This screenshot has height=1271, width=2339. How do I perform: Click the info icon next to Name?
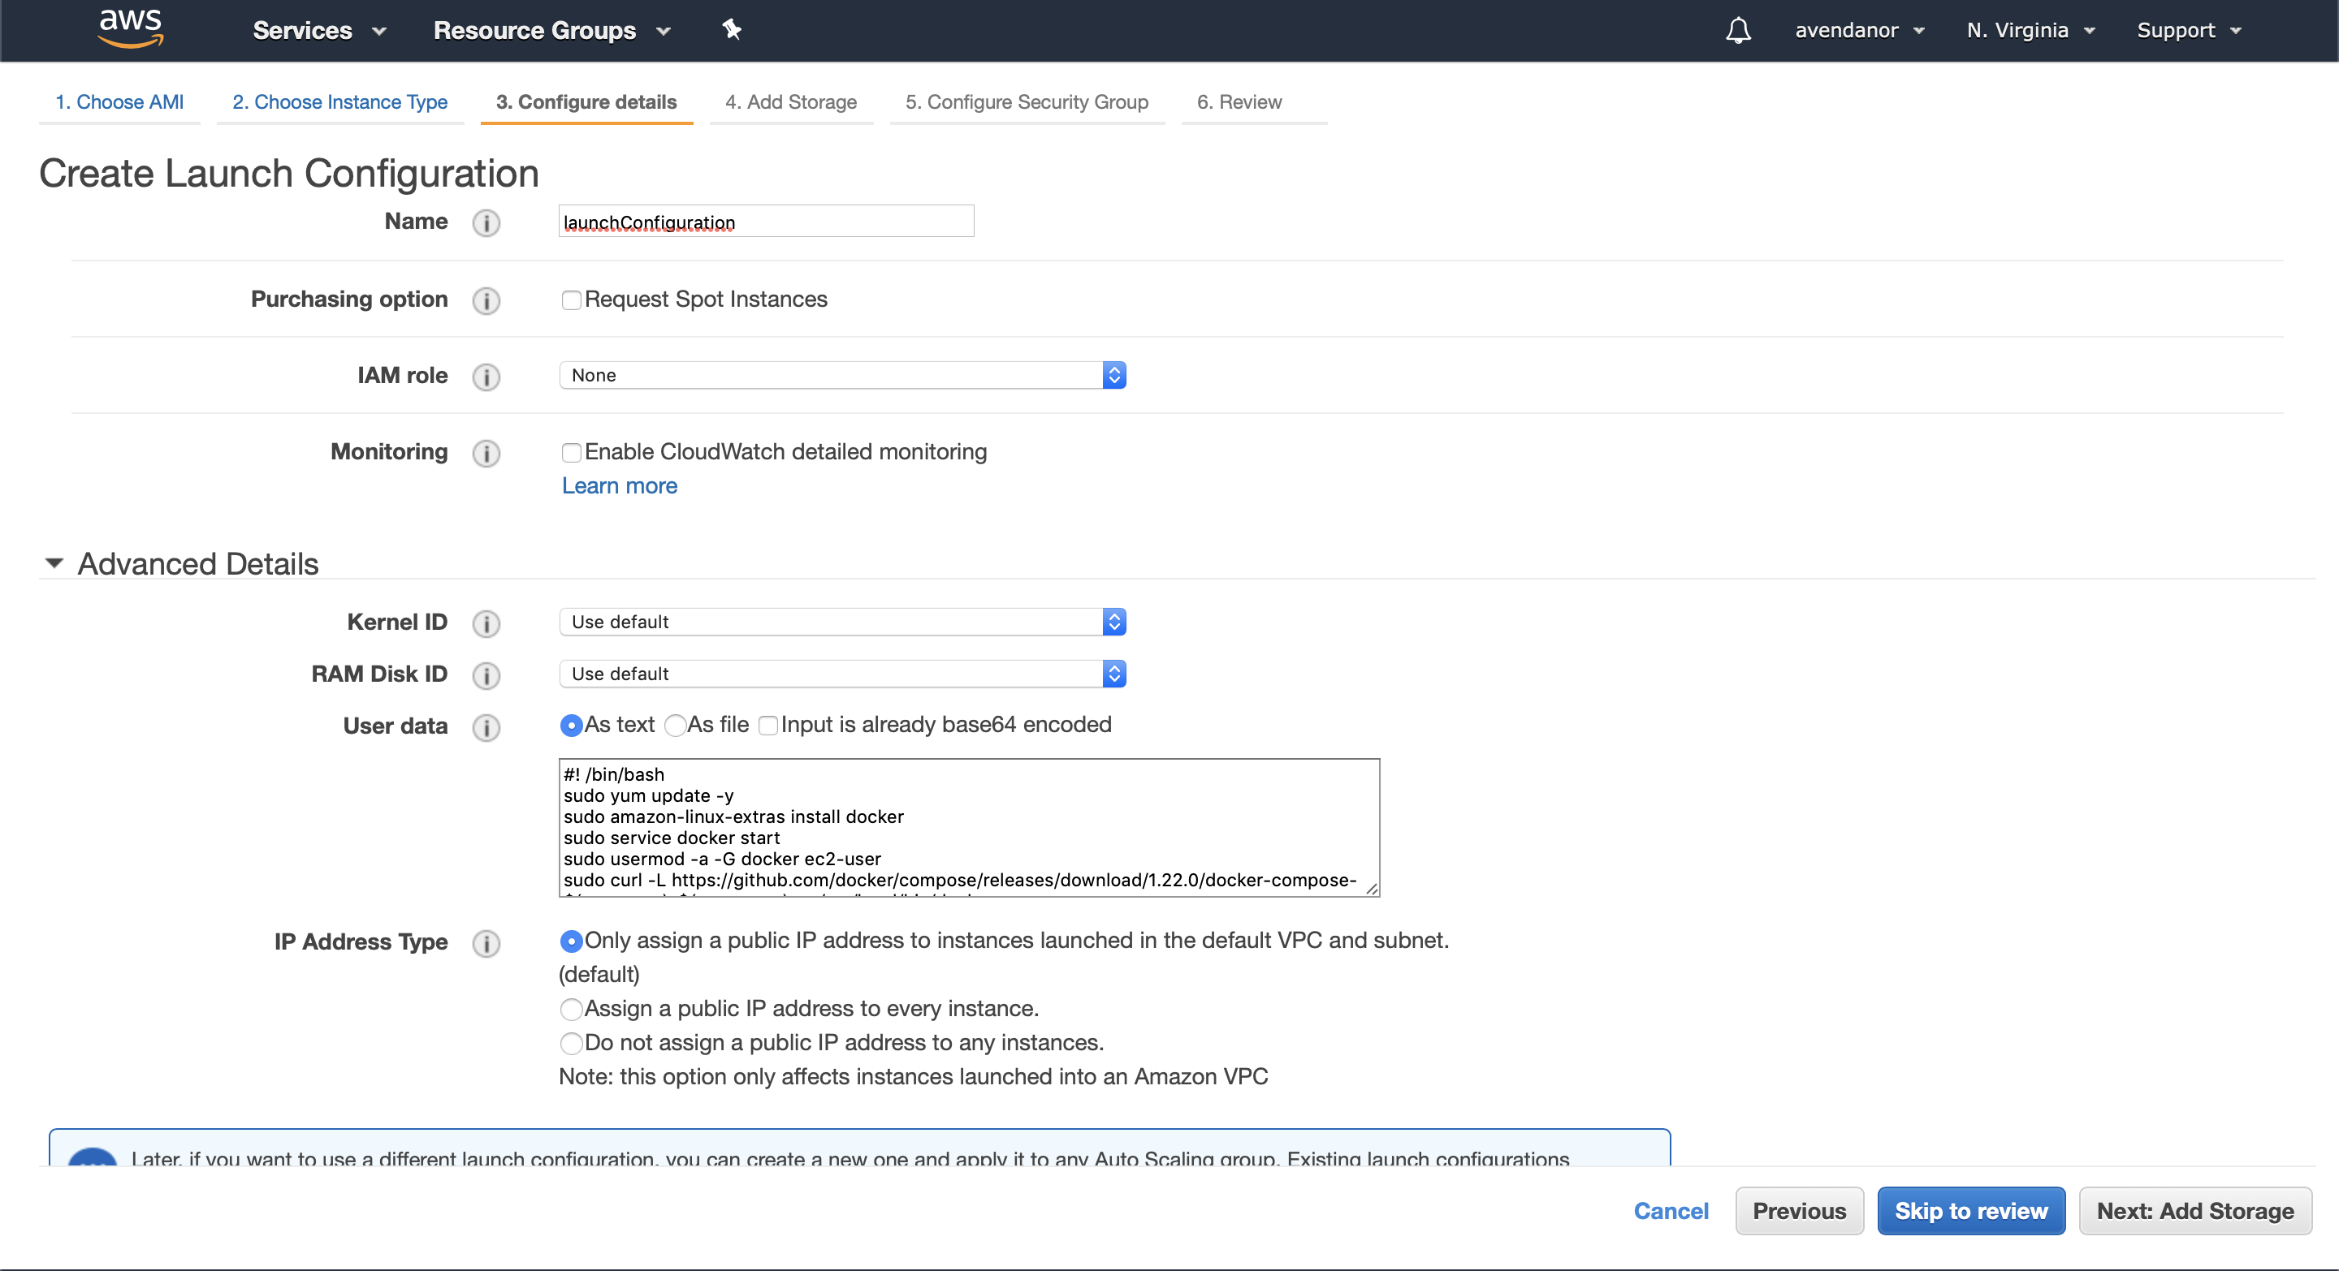tap(486, 223)
